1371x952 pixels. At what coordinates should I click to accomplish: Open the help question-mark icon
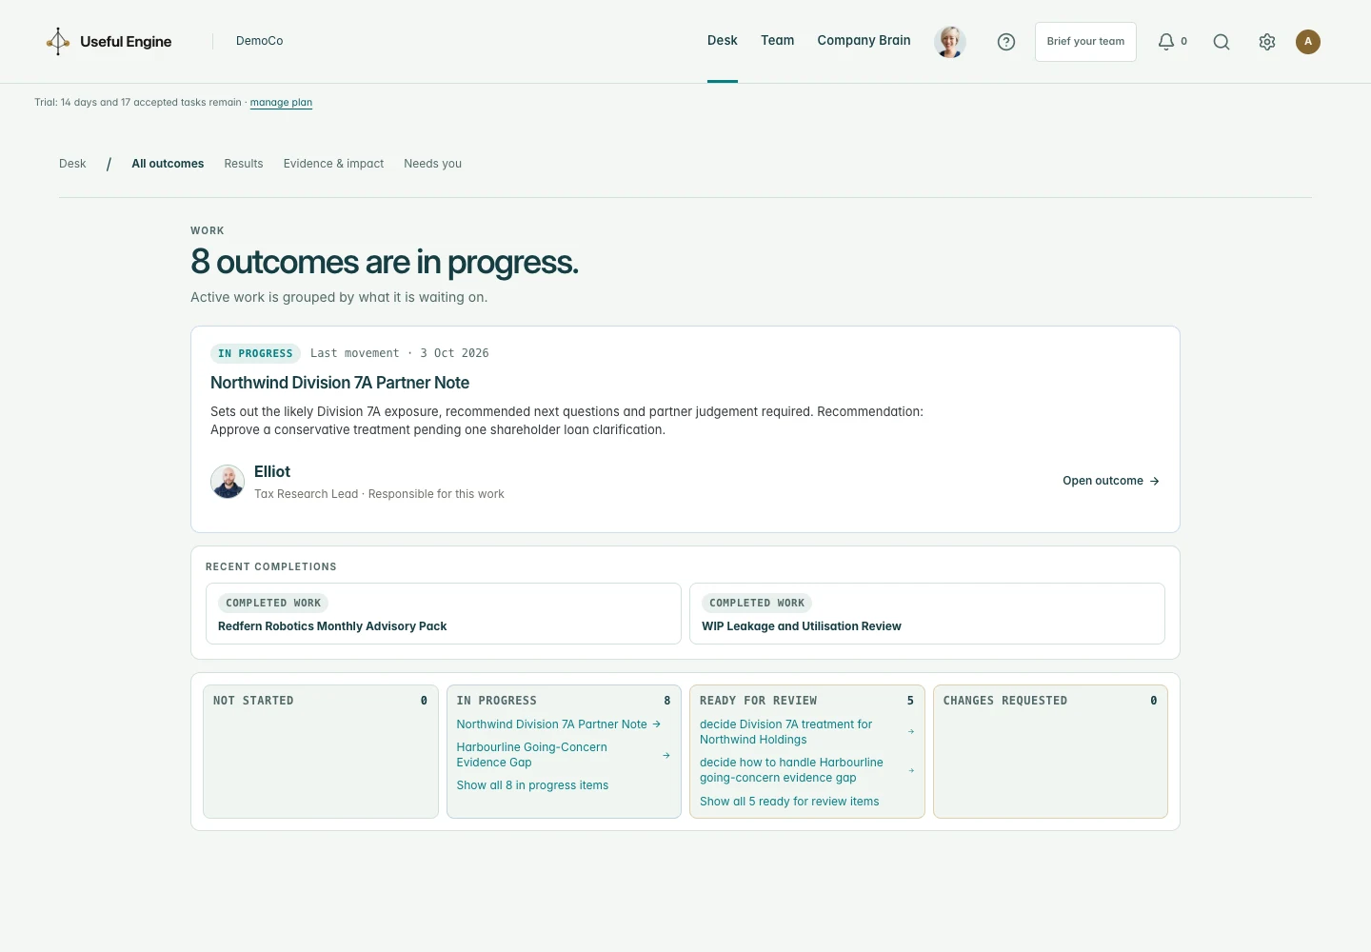1006,42
